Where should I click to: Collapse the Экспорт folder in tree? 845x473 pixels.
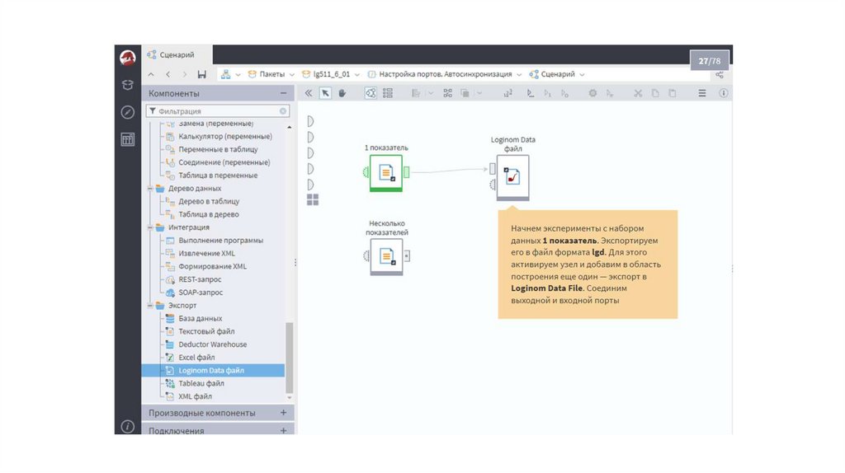(x=150, y=306)
